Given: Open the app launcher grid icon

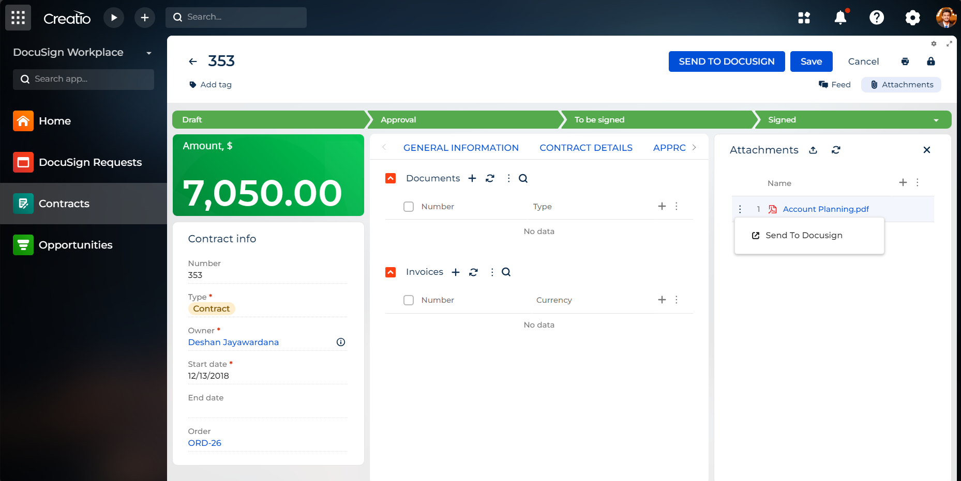Looking at the screenshot, I should tap(18, 18).
